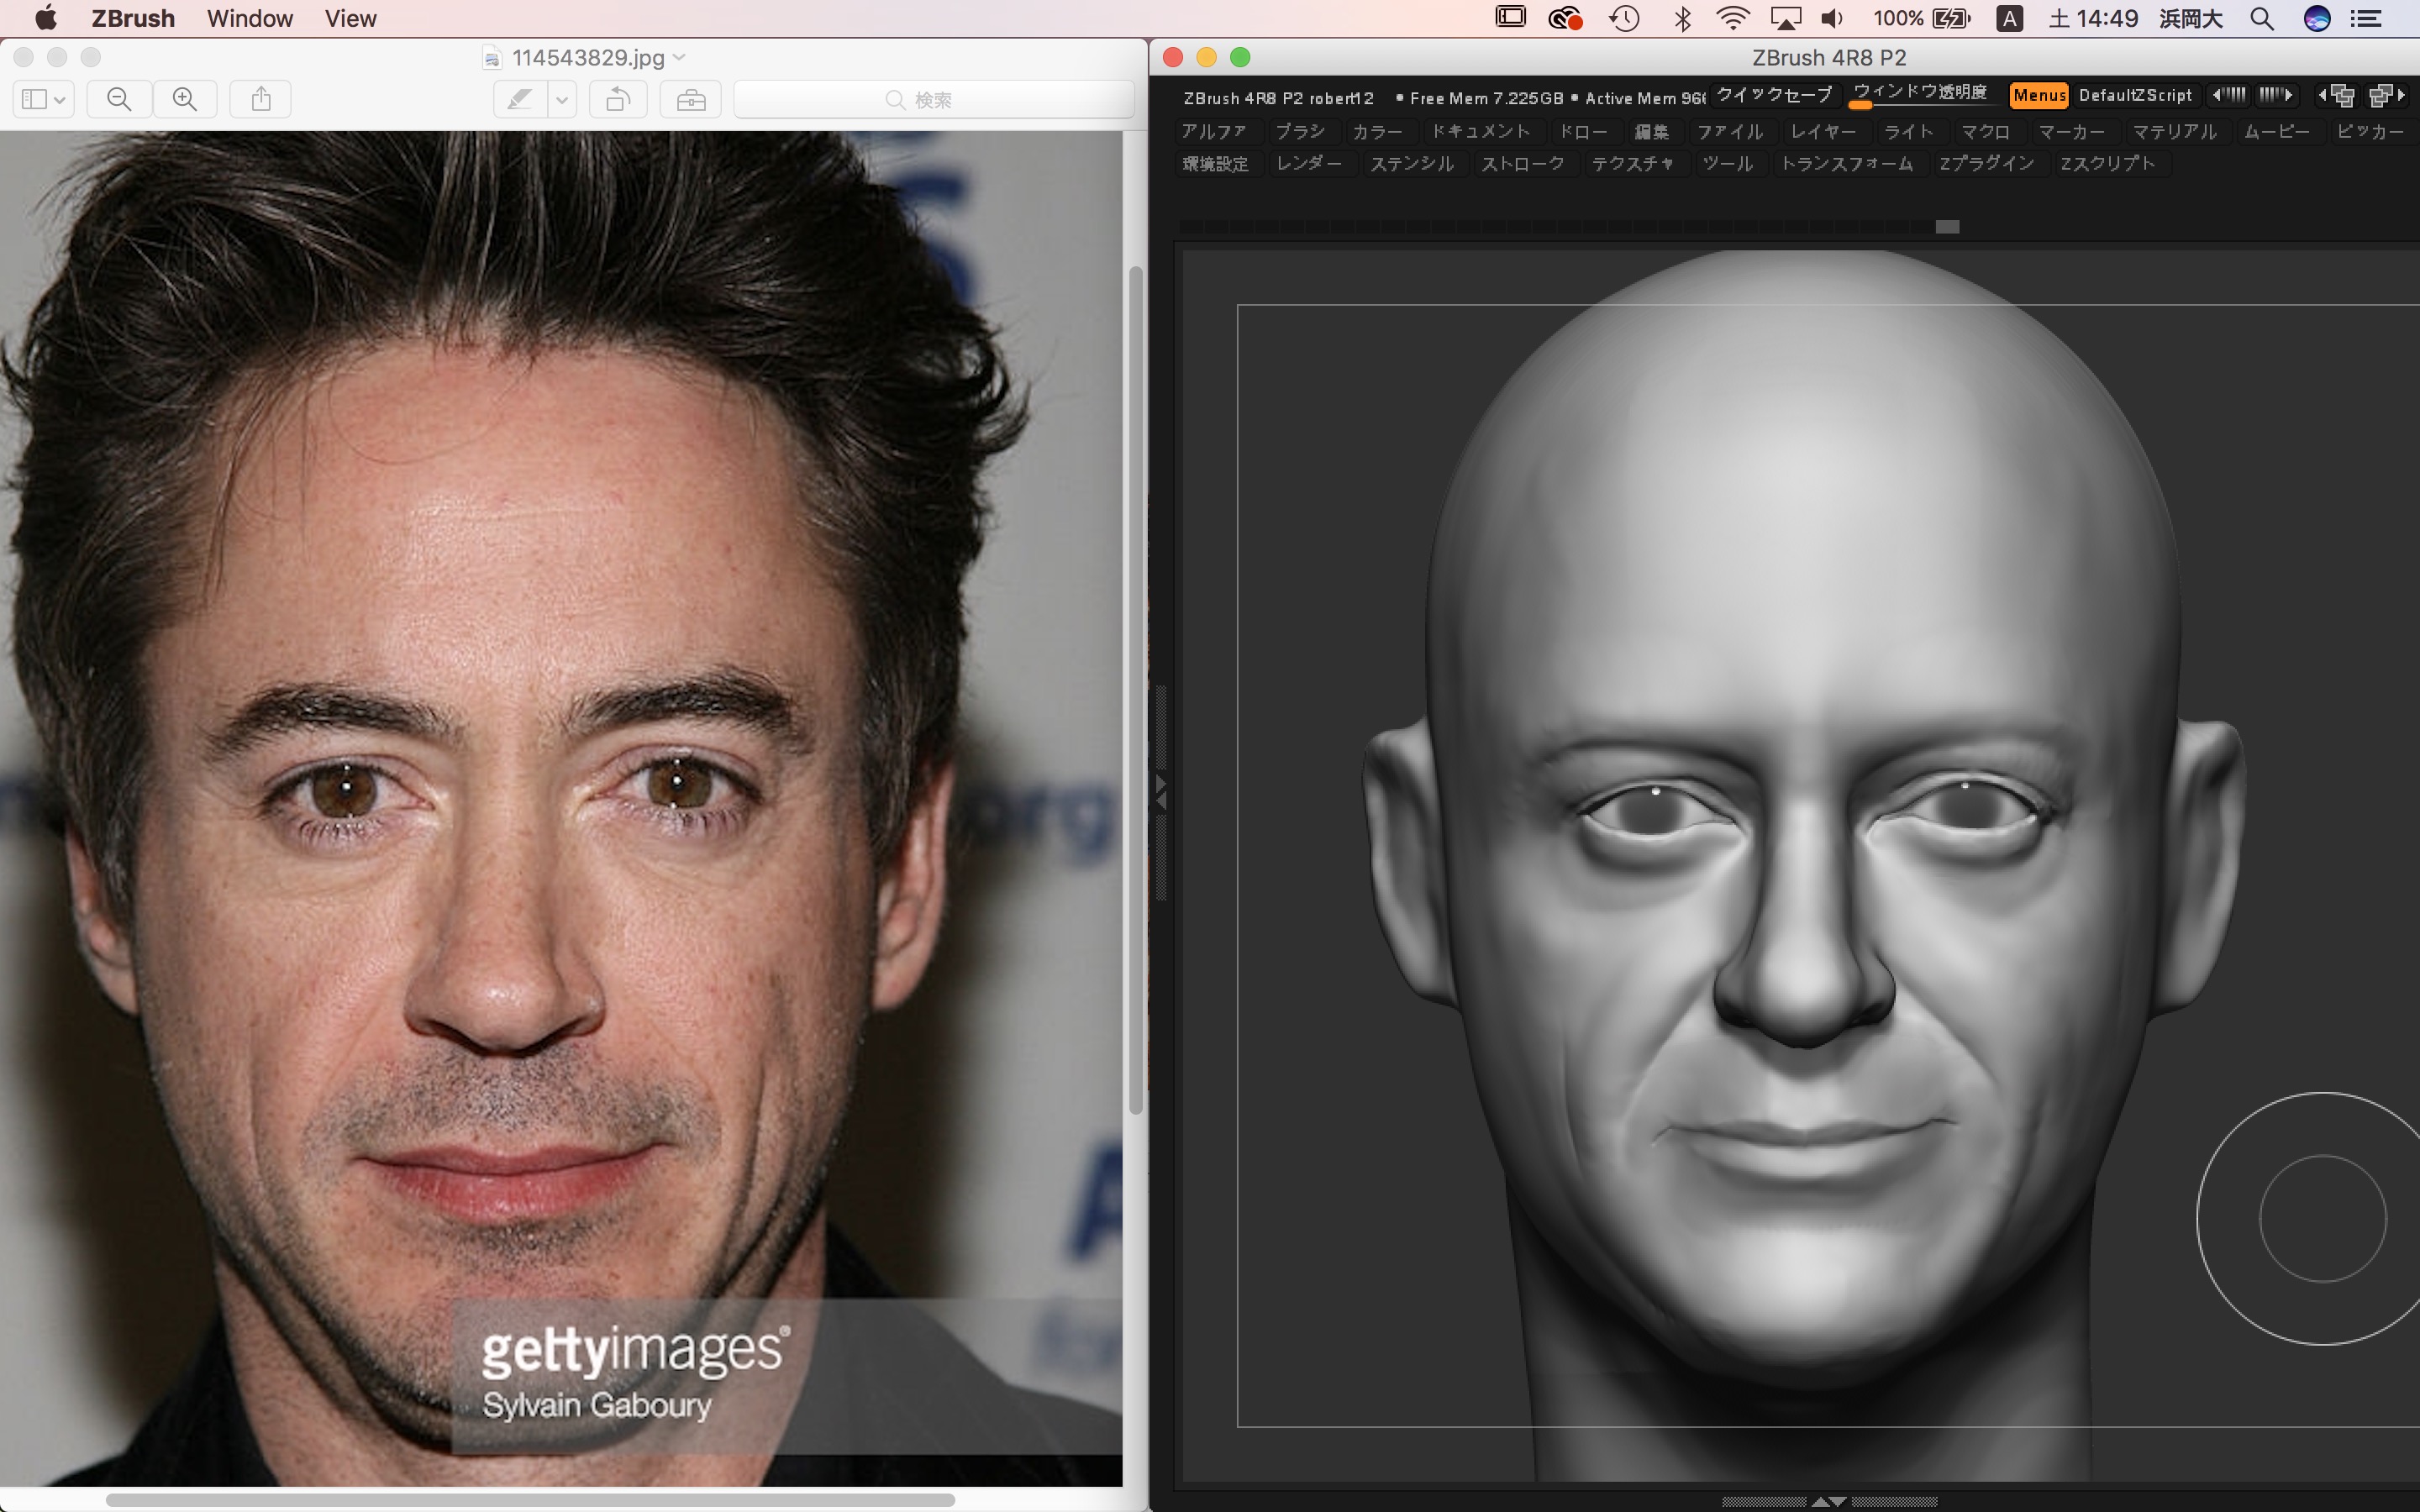Open the share icon in Preview toolbar
This screenshot has height=1512, width=2420.
point(261,99)
